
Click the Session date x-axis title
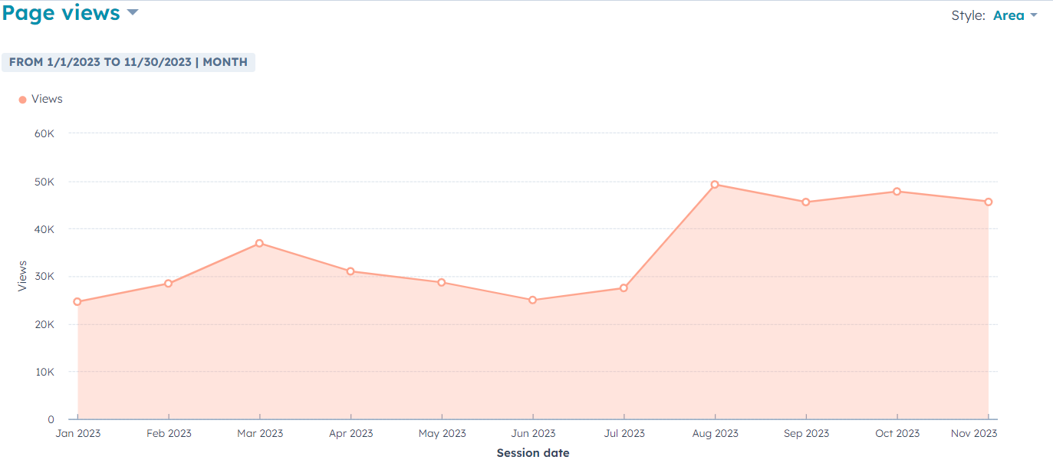[x=532, y=453]
